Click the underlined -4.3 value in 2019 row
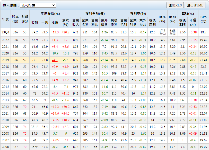Screen dimensions: 209x150 [55, 60]
